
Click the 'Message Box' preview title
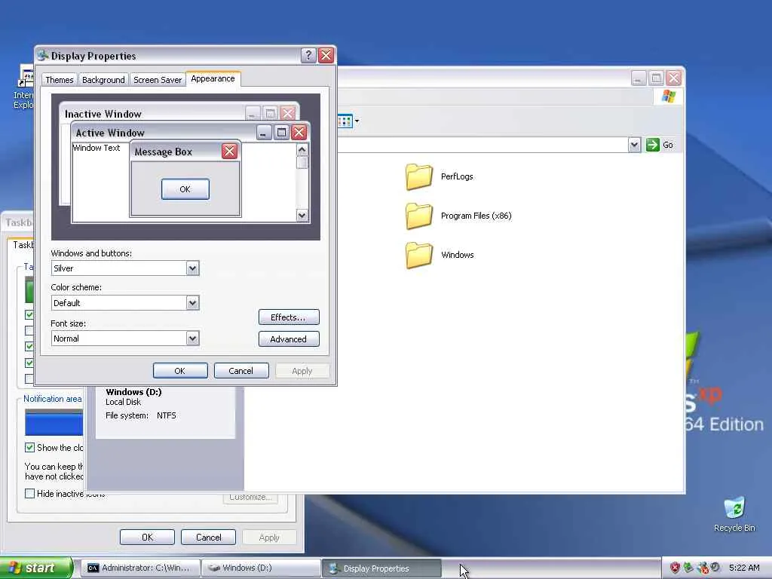click(163, 152)
